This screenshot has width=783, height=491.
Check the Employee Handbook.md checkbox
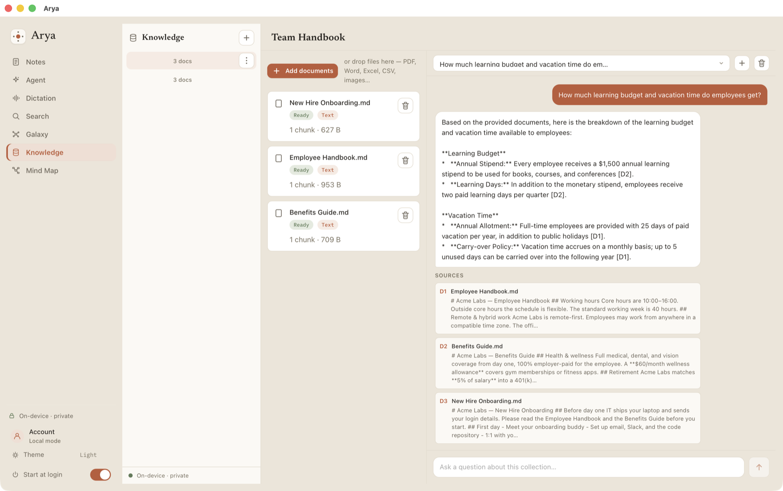pyautogui.click(x=279, y=158)
